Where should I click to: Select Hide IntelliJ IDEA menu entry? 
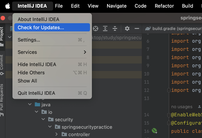coord(52,64)
